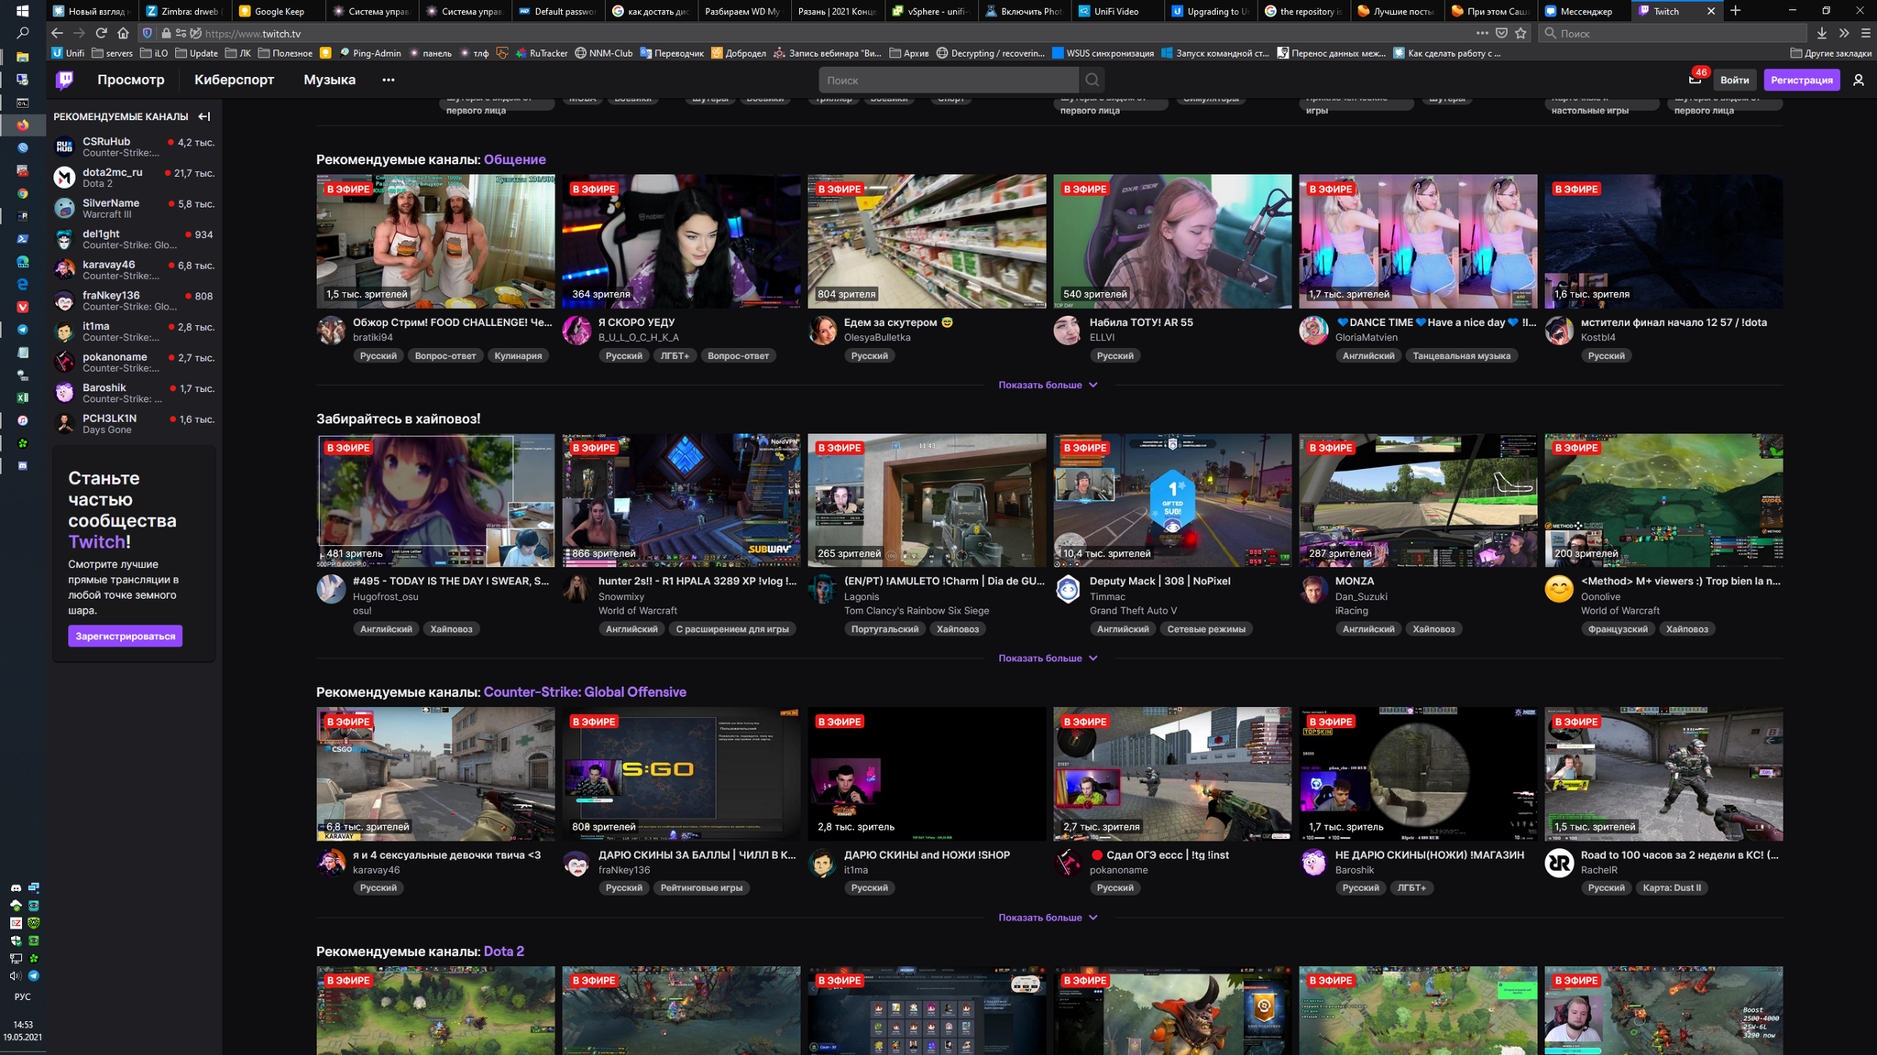Open page actions dots in address bar

pos(1481,33)
